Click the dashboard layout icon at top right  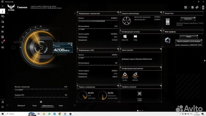click(185, 7)
